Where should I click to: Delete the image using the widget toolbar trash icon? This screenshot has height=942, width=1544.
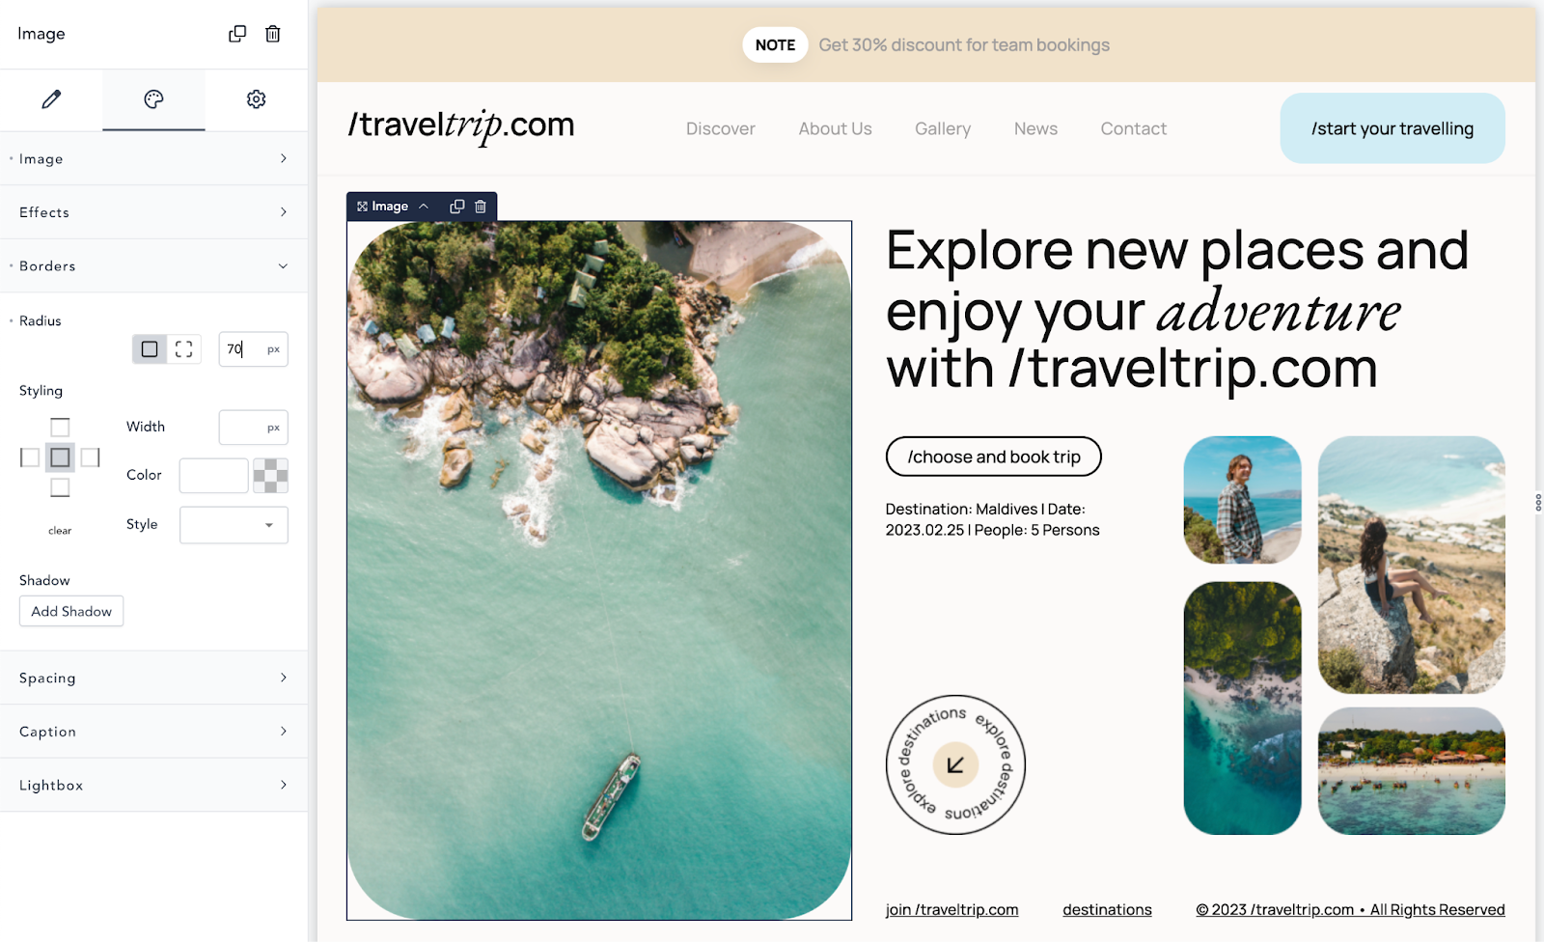click(481, 207)
